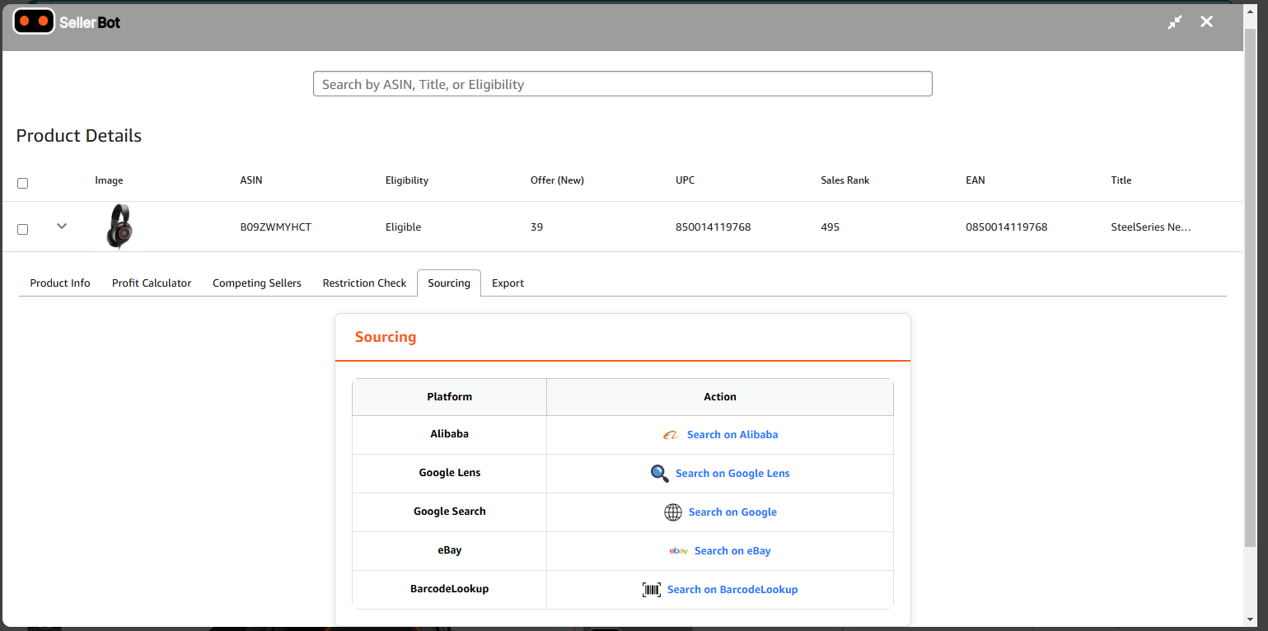
Task: Click the UPC value 850014119768
Action: coord(713,227)
